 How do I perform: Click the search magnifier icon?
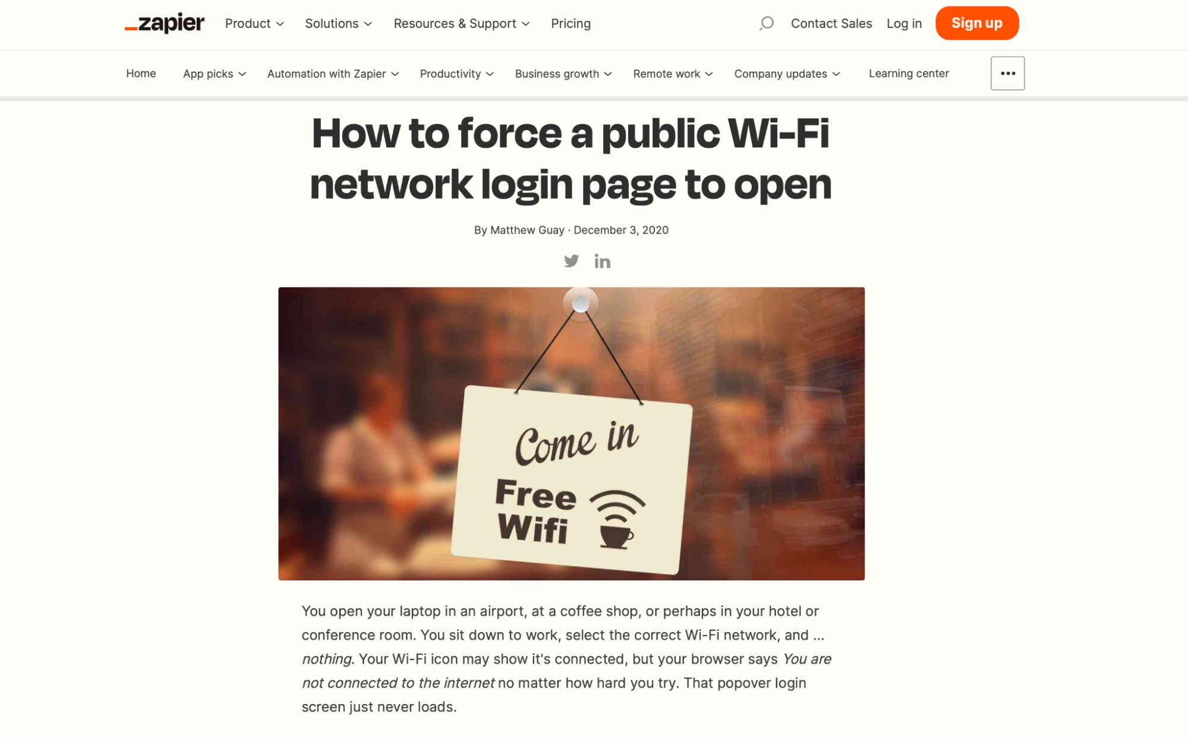click(x=765, y=23)
